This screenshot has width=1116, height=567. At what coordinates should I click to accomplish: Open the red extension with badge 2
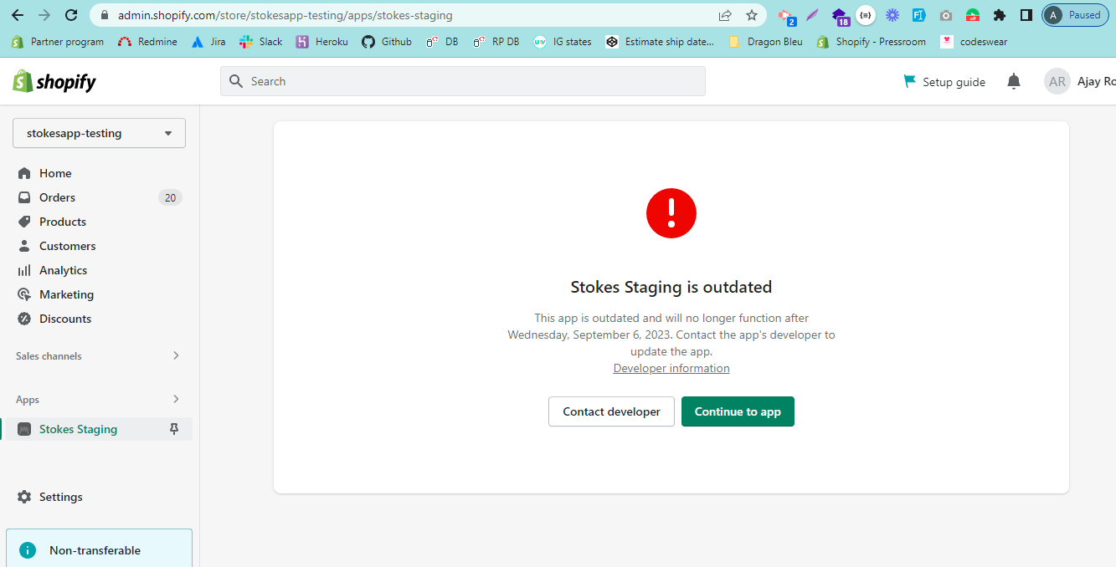(786, 16)
